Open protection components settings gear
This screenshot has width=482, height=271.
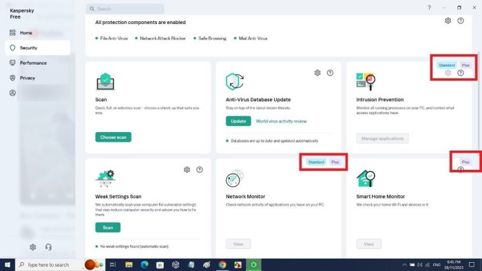click(448, 21)
